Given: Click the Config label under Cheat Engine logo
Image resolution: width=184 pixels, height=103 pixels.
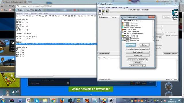Looking at the screenshot, I should click(x=175, y=19).
